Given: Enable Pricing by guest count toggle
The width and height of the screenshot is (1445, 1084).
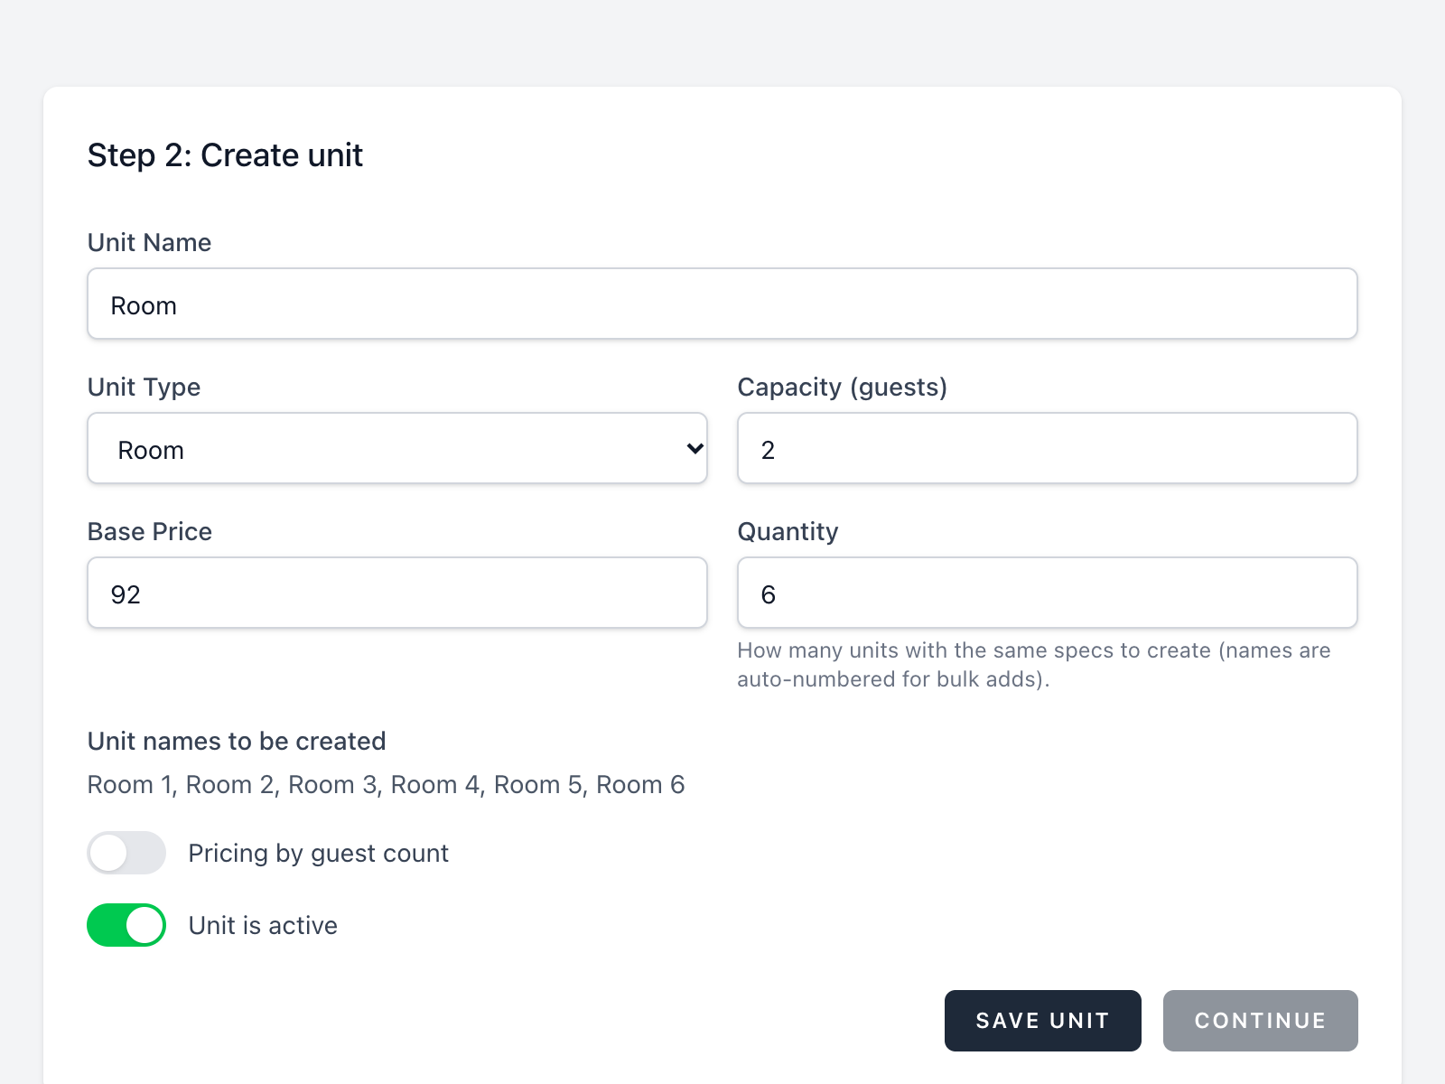Looking at the screenshot, I should [126, 853].
